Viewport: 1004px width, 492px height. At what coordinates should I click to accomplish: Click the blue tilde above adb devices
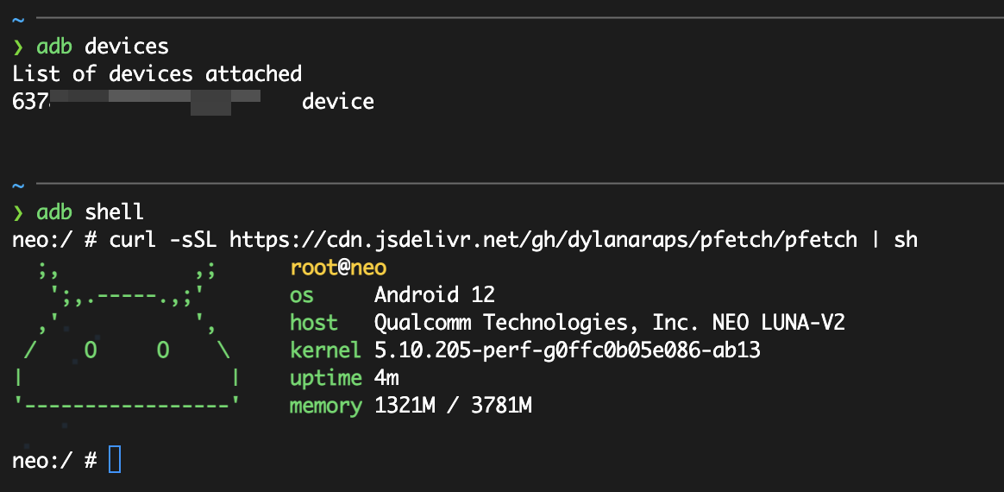click(x=18, y=19)
